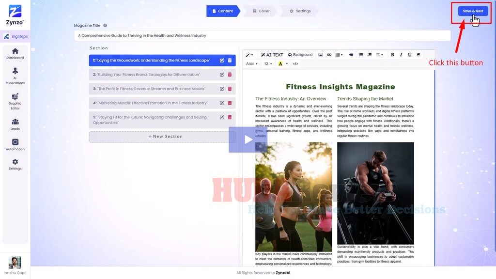Select the outdoor workout group photo
496x279 pixels.
point(294,197)
